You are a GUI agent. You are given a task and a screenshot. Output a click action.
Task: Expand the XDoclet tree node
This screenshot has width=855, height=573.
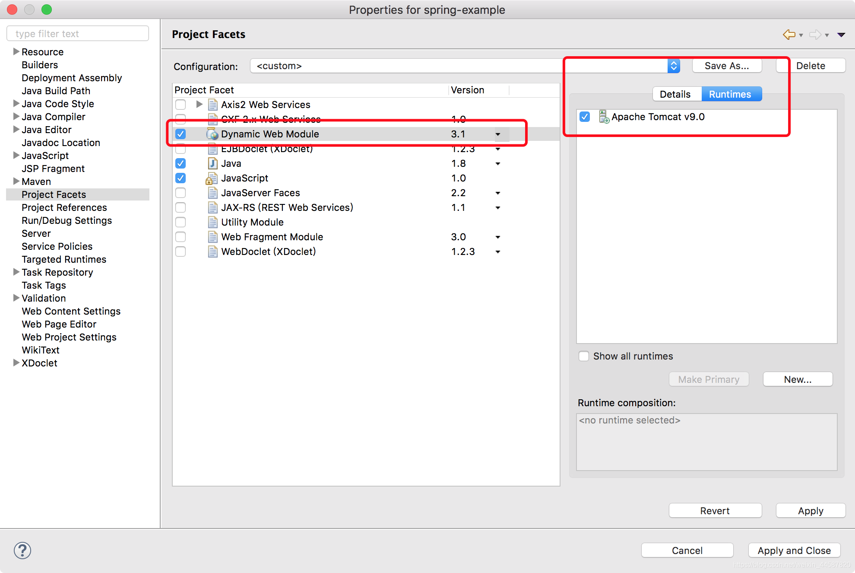(16, 363)
